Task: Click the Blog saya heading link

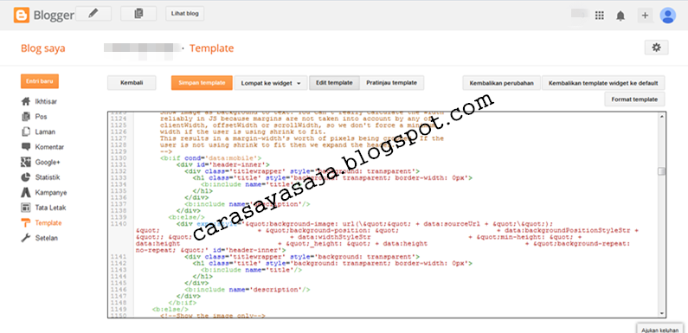Action: pyautogui.click(x=43, y=48)
